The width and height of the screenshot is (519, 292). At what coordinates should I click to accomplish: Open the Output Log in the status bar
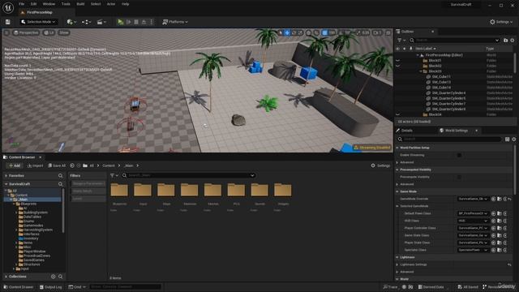[50, 287]
